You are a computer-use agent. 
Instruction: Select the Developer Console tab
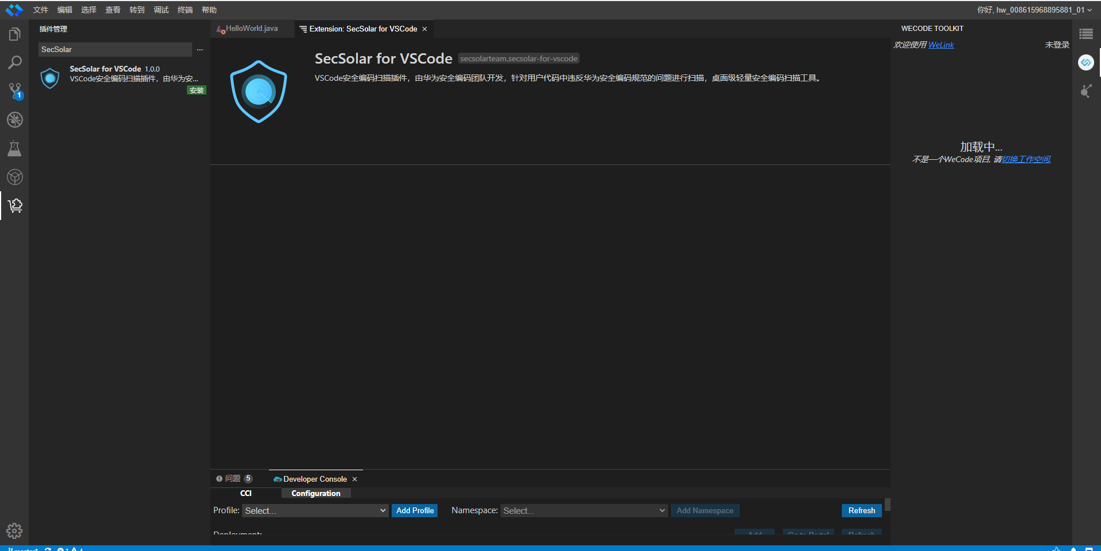pyautogui.click(x=315, y=479)
